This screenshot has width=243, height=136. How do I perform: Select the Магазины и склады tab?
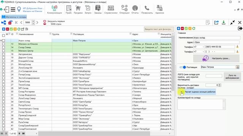[14, 17]
